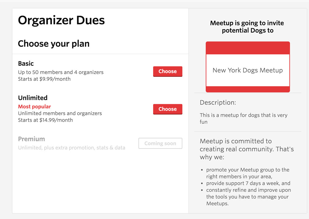Screen dimensions: 309x219
Task: Select the New York Dogs Meetup card
Action: (248, 71)
